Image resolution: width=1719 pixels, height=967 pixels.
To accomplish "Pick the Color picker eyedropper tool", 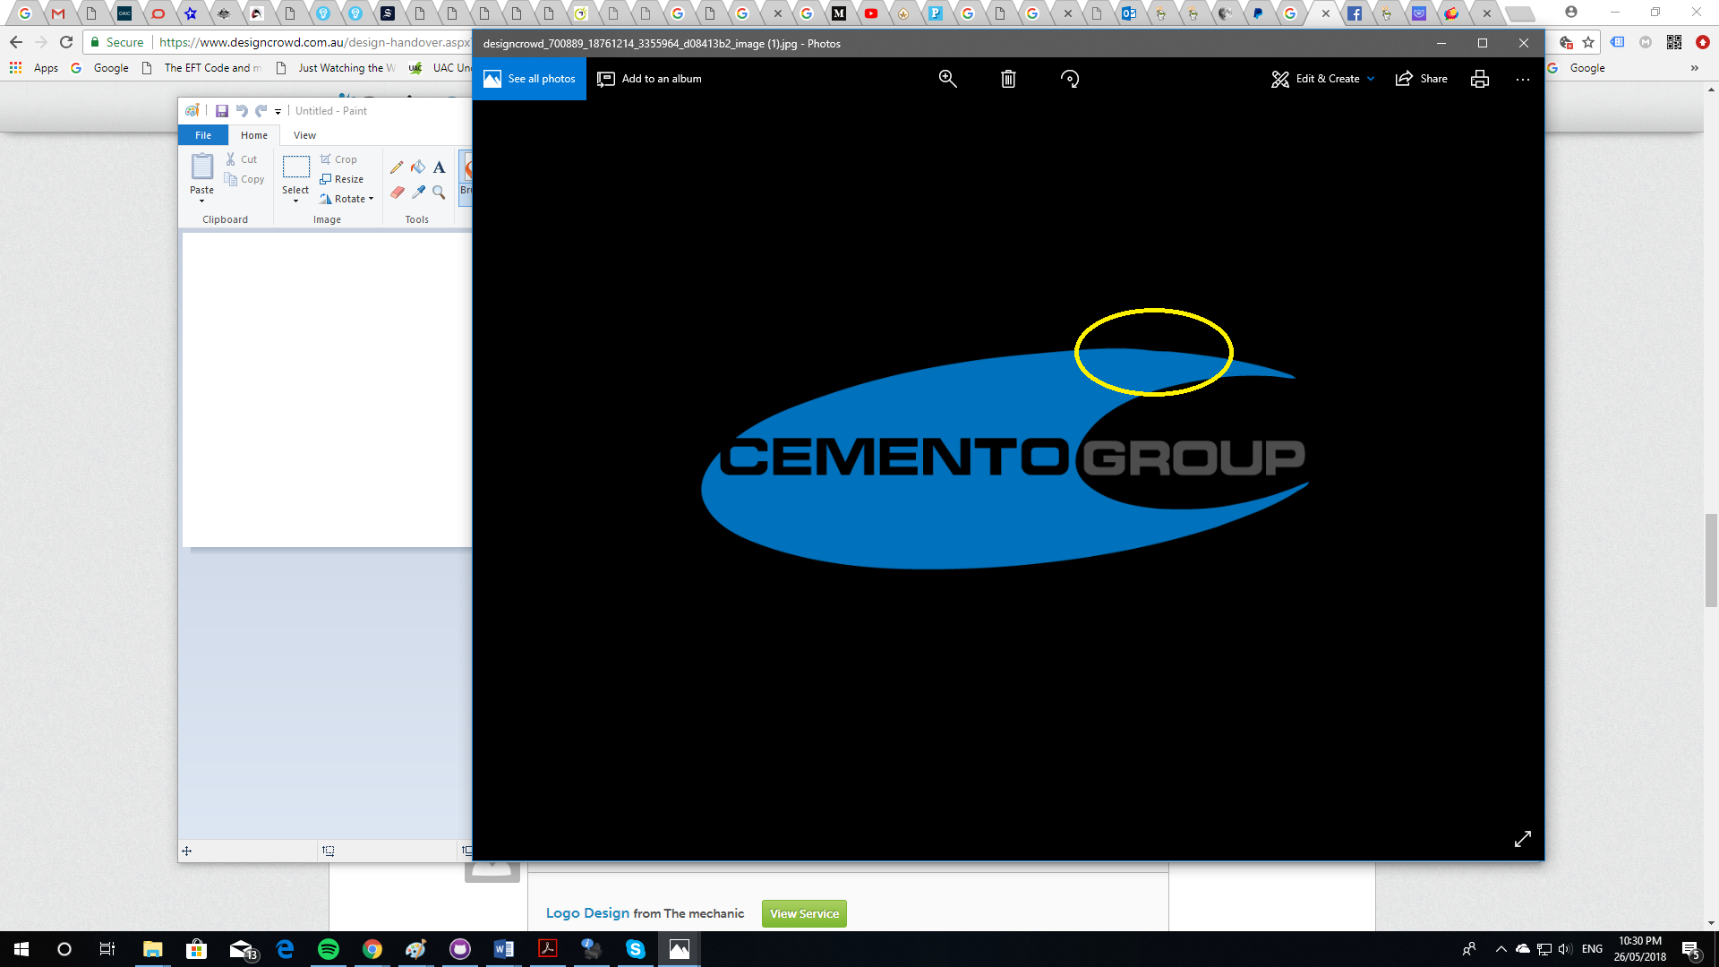I will 418,192.
